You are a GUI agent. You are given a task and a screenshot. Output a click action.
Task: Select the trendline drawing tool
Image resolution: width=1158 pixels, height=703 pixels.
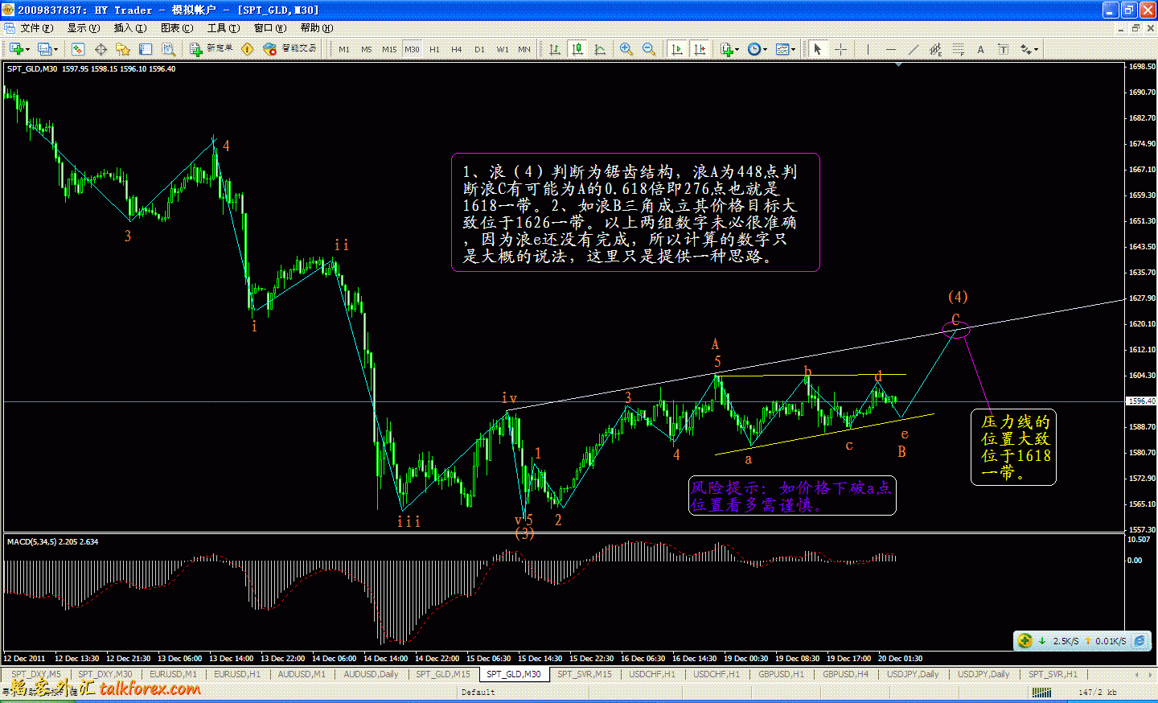click(913, 49)
